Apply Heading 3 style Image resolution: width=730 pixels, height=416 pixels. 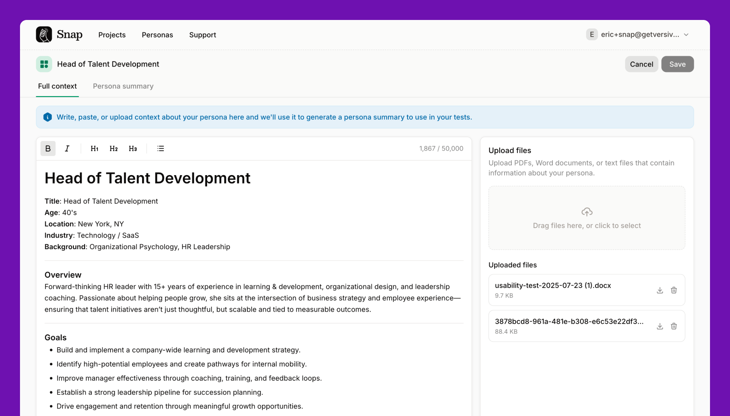(x=133, y=149)
